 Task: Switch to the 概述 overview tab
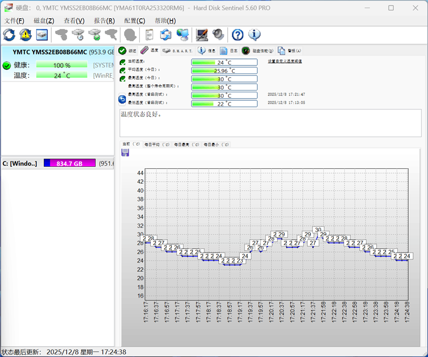point(127,51)
